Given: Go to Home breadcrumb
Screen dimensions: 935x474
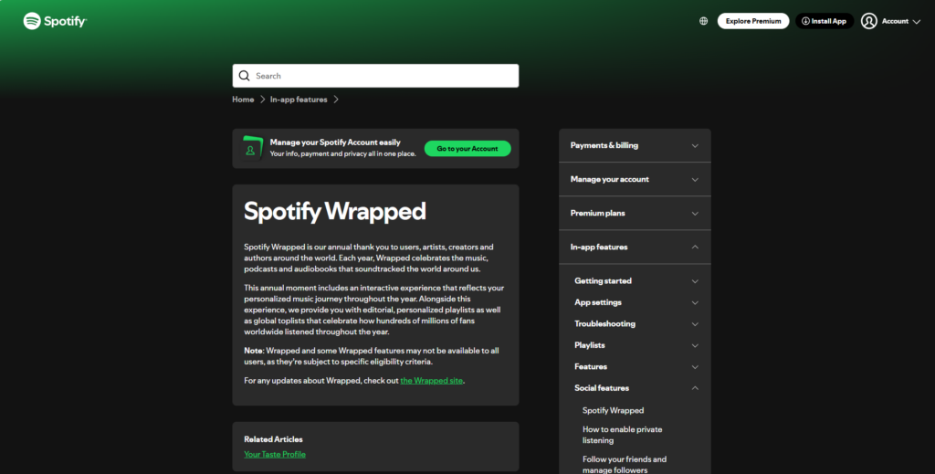Looking at the screenshot, I should (243, 100).
